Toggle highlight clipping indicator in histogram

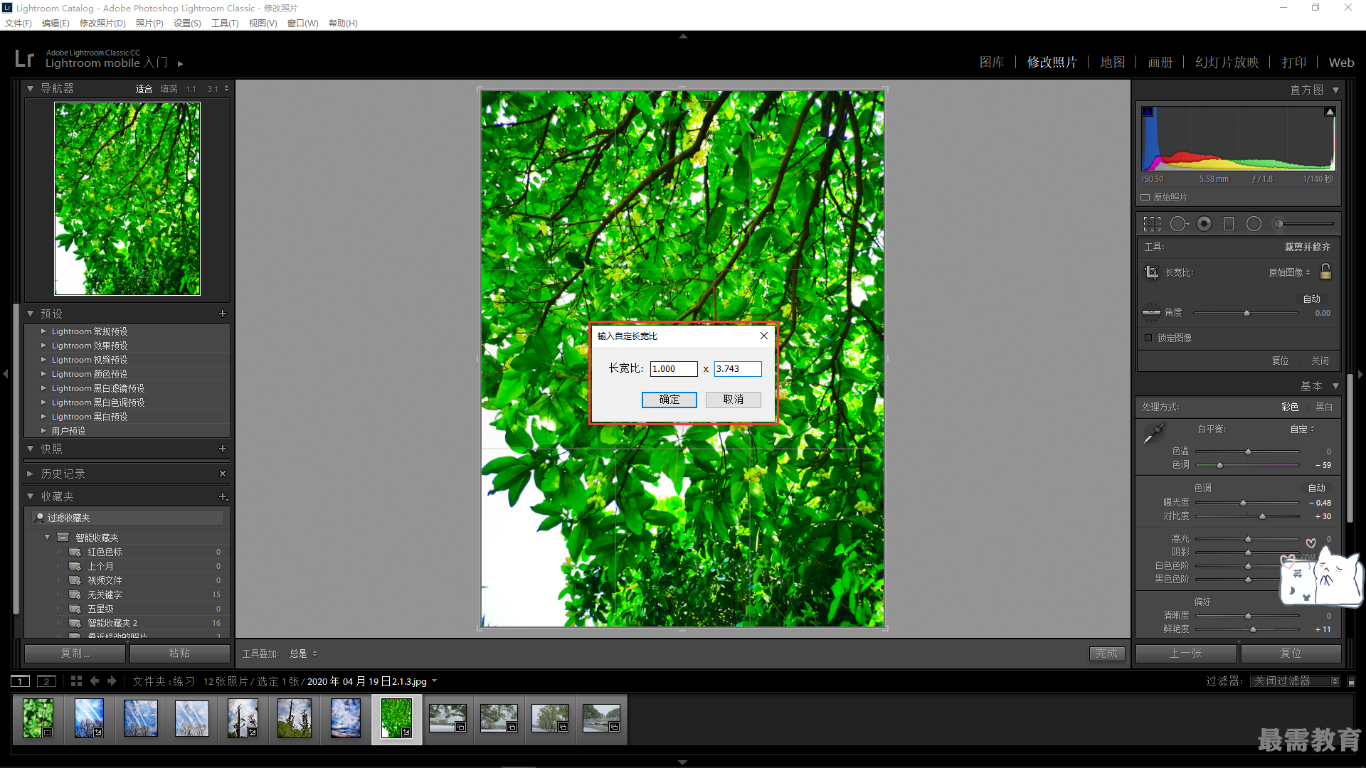click(1330, 112)
